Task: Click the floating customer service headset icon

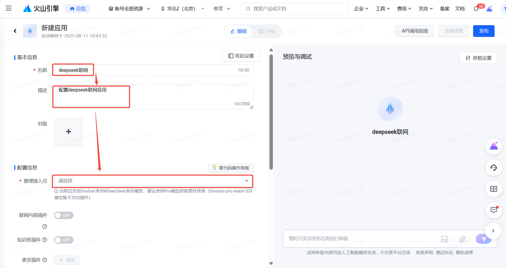Action: click(x=494, y=168)
